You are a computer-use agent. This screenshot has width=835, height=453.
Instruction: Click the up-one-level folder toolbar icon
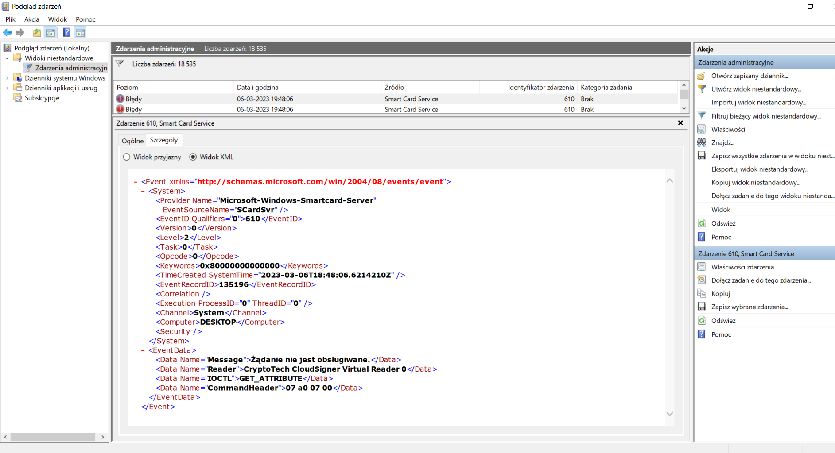(x=37, y=32)
